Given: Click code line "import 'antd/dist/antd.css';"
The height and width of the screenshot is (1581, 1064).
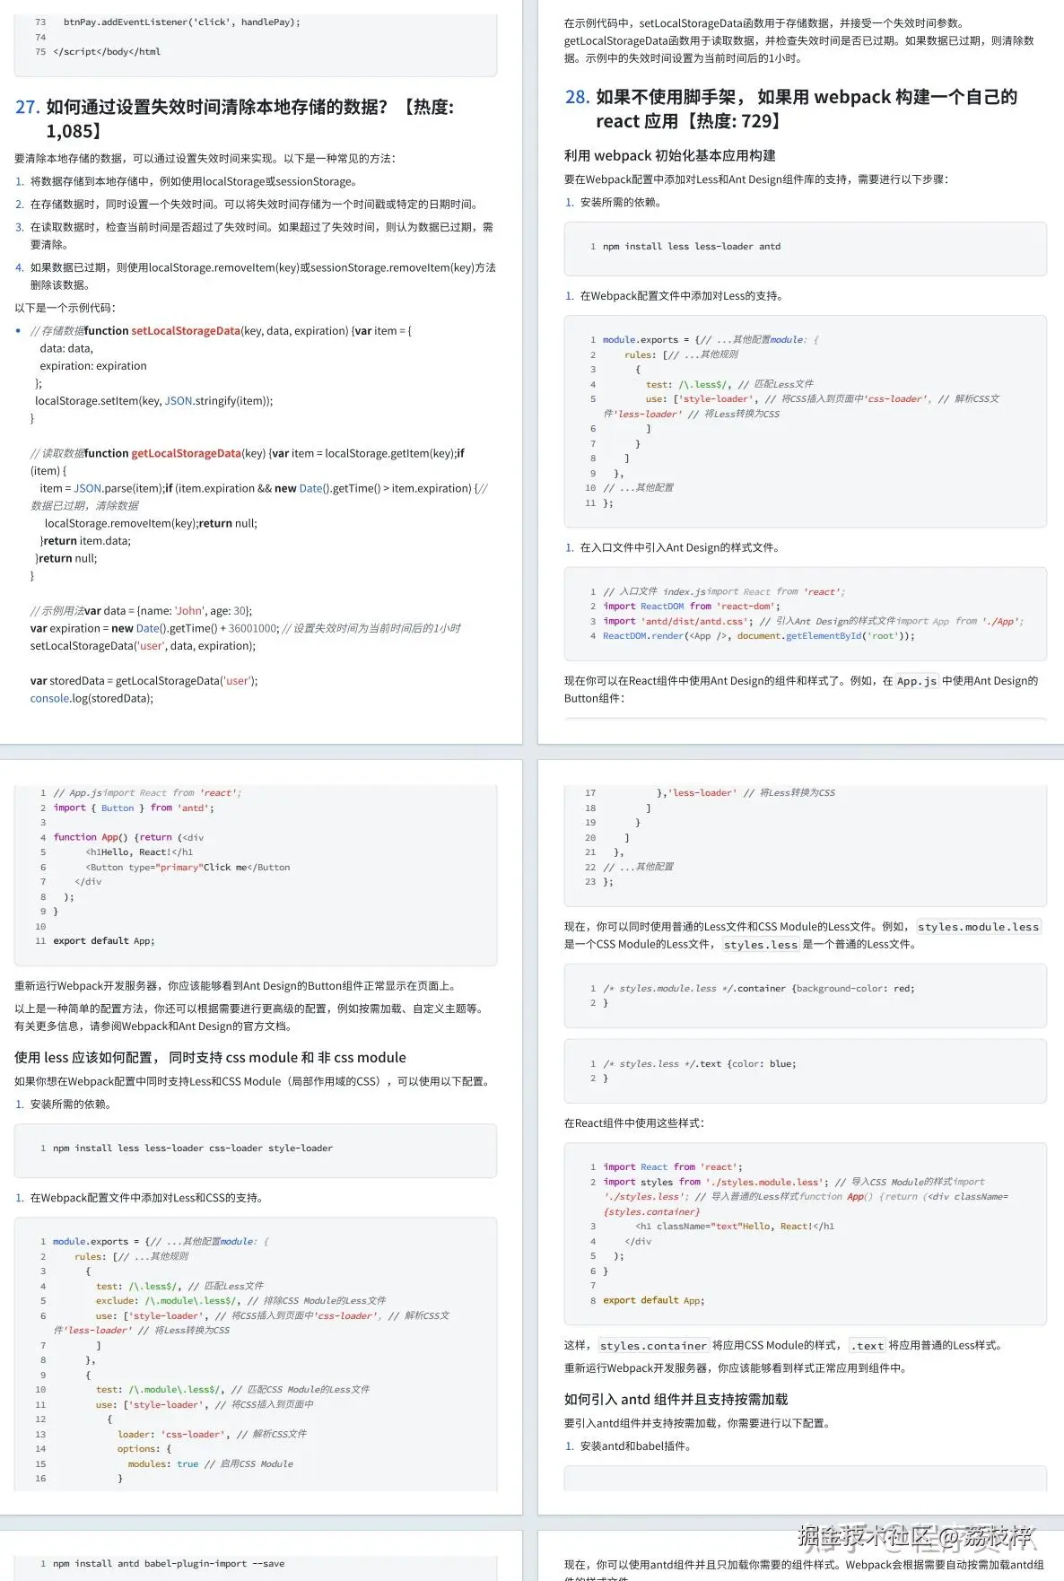Looking at the screenshot, I should tap(678, 621).
